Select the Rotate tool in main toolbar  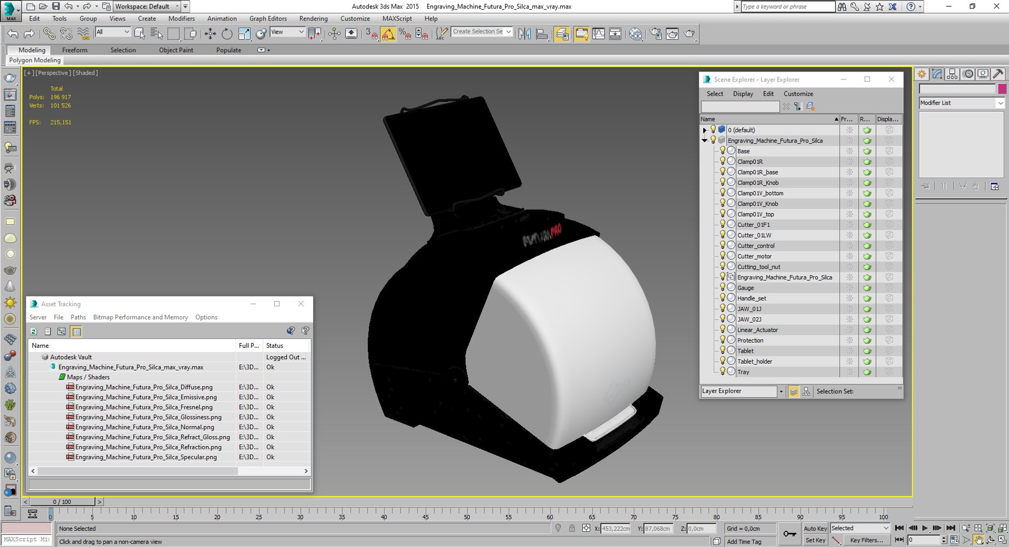click(227, 34)
